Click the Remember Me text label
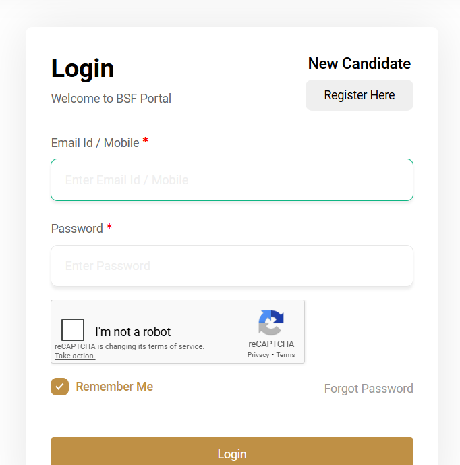 point(114,387)
